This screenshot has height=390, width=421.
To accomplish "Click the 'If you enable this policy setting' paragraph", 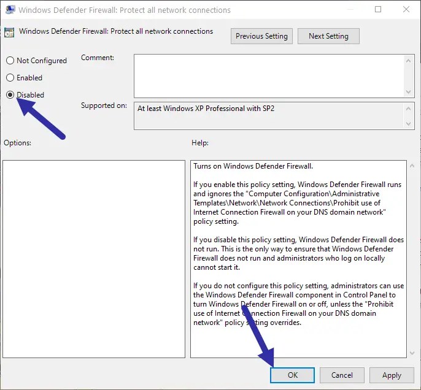I will tap(297, 203).
